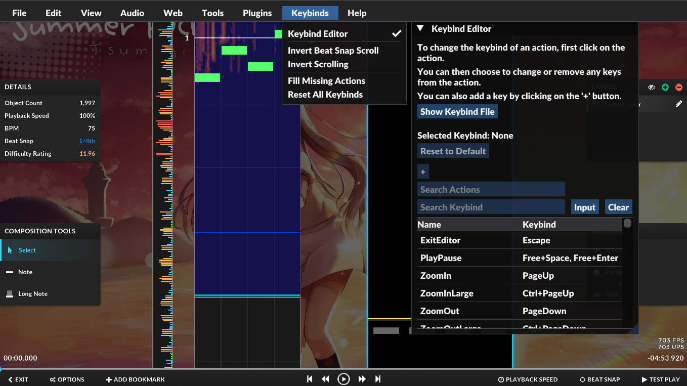Collapse the Keybind Editor panel triangle
687x386 pixels.
click(x=420, y=29)
